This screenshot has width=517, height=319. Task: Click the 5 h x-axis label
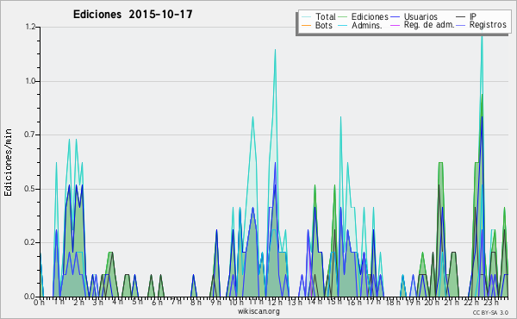click(137, 302)
